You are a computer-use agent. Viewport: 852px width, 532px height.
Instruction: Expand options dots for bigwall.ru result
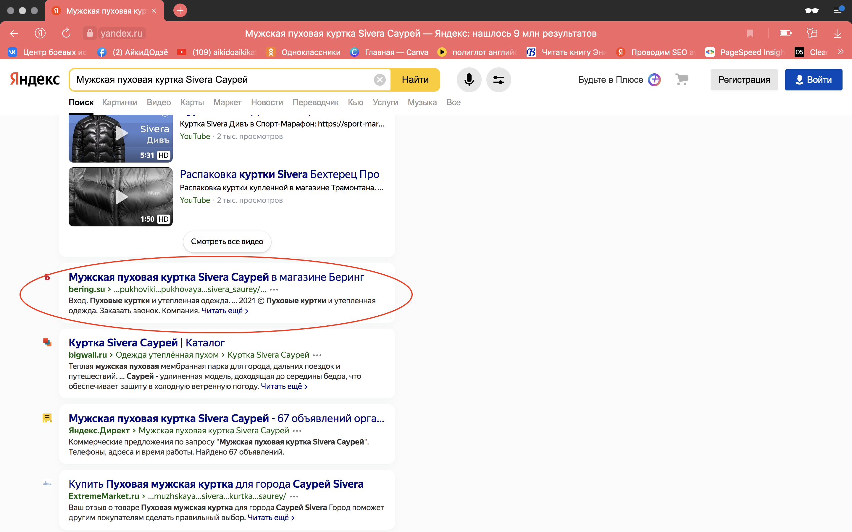317,355
